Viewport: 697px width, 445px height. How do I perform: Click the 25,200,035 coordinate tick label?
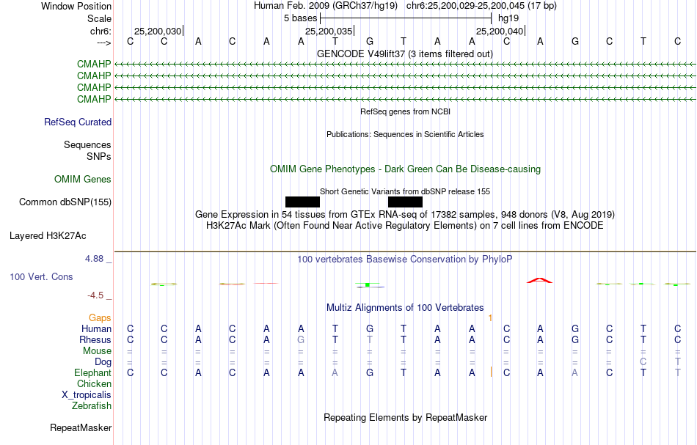[329, 31]
